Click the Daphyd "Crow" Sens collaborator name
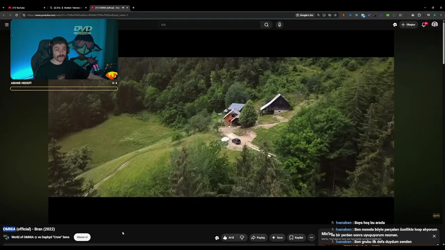The width and height of the screenshot is (445, 250). pos(56,237)
